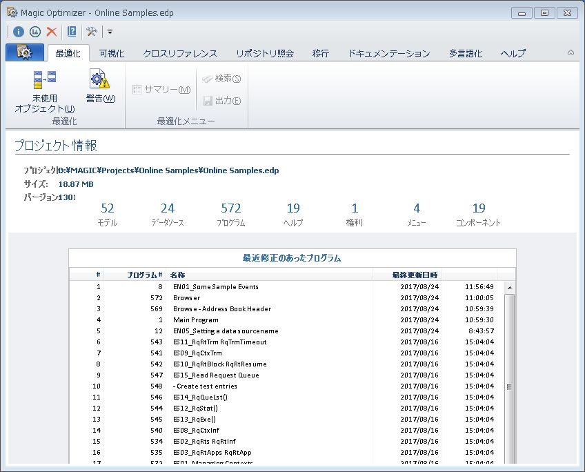Switch to the クロスリファレンス tab
Image resolution: width=585 pixels, height=472 pixels.
[180, 53]
